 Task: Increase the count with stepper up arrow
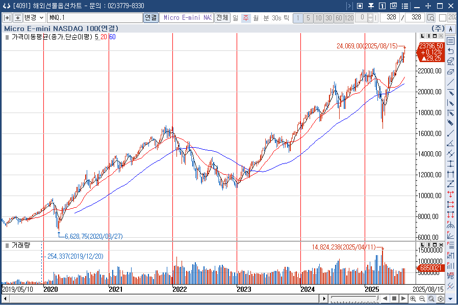(370, 15)
